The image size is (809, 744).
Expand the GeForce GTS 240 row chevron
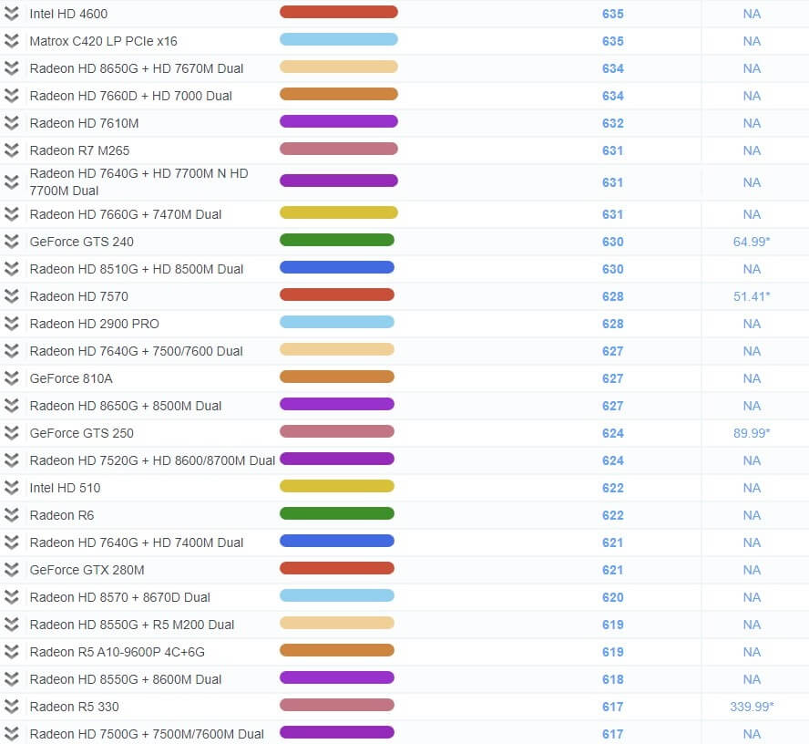(x=11, y=242)
